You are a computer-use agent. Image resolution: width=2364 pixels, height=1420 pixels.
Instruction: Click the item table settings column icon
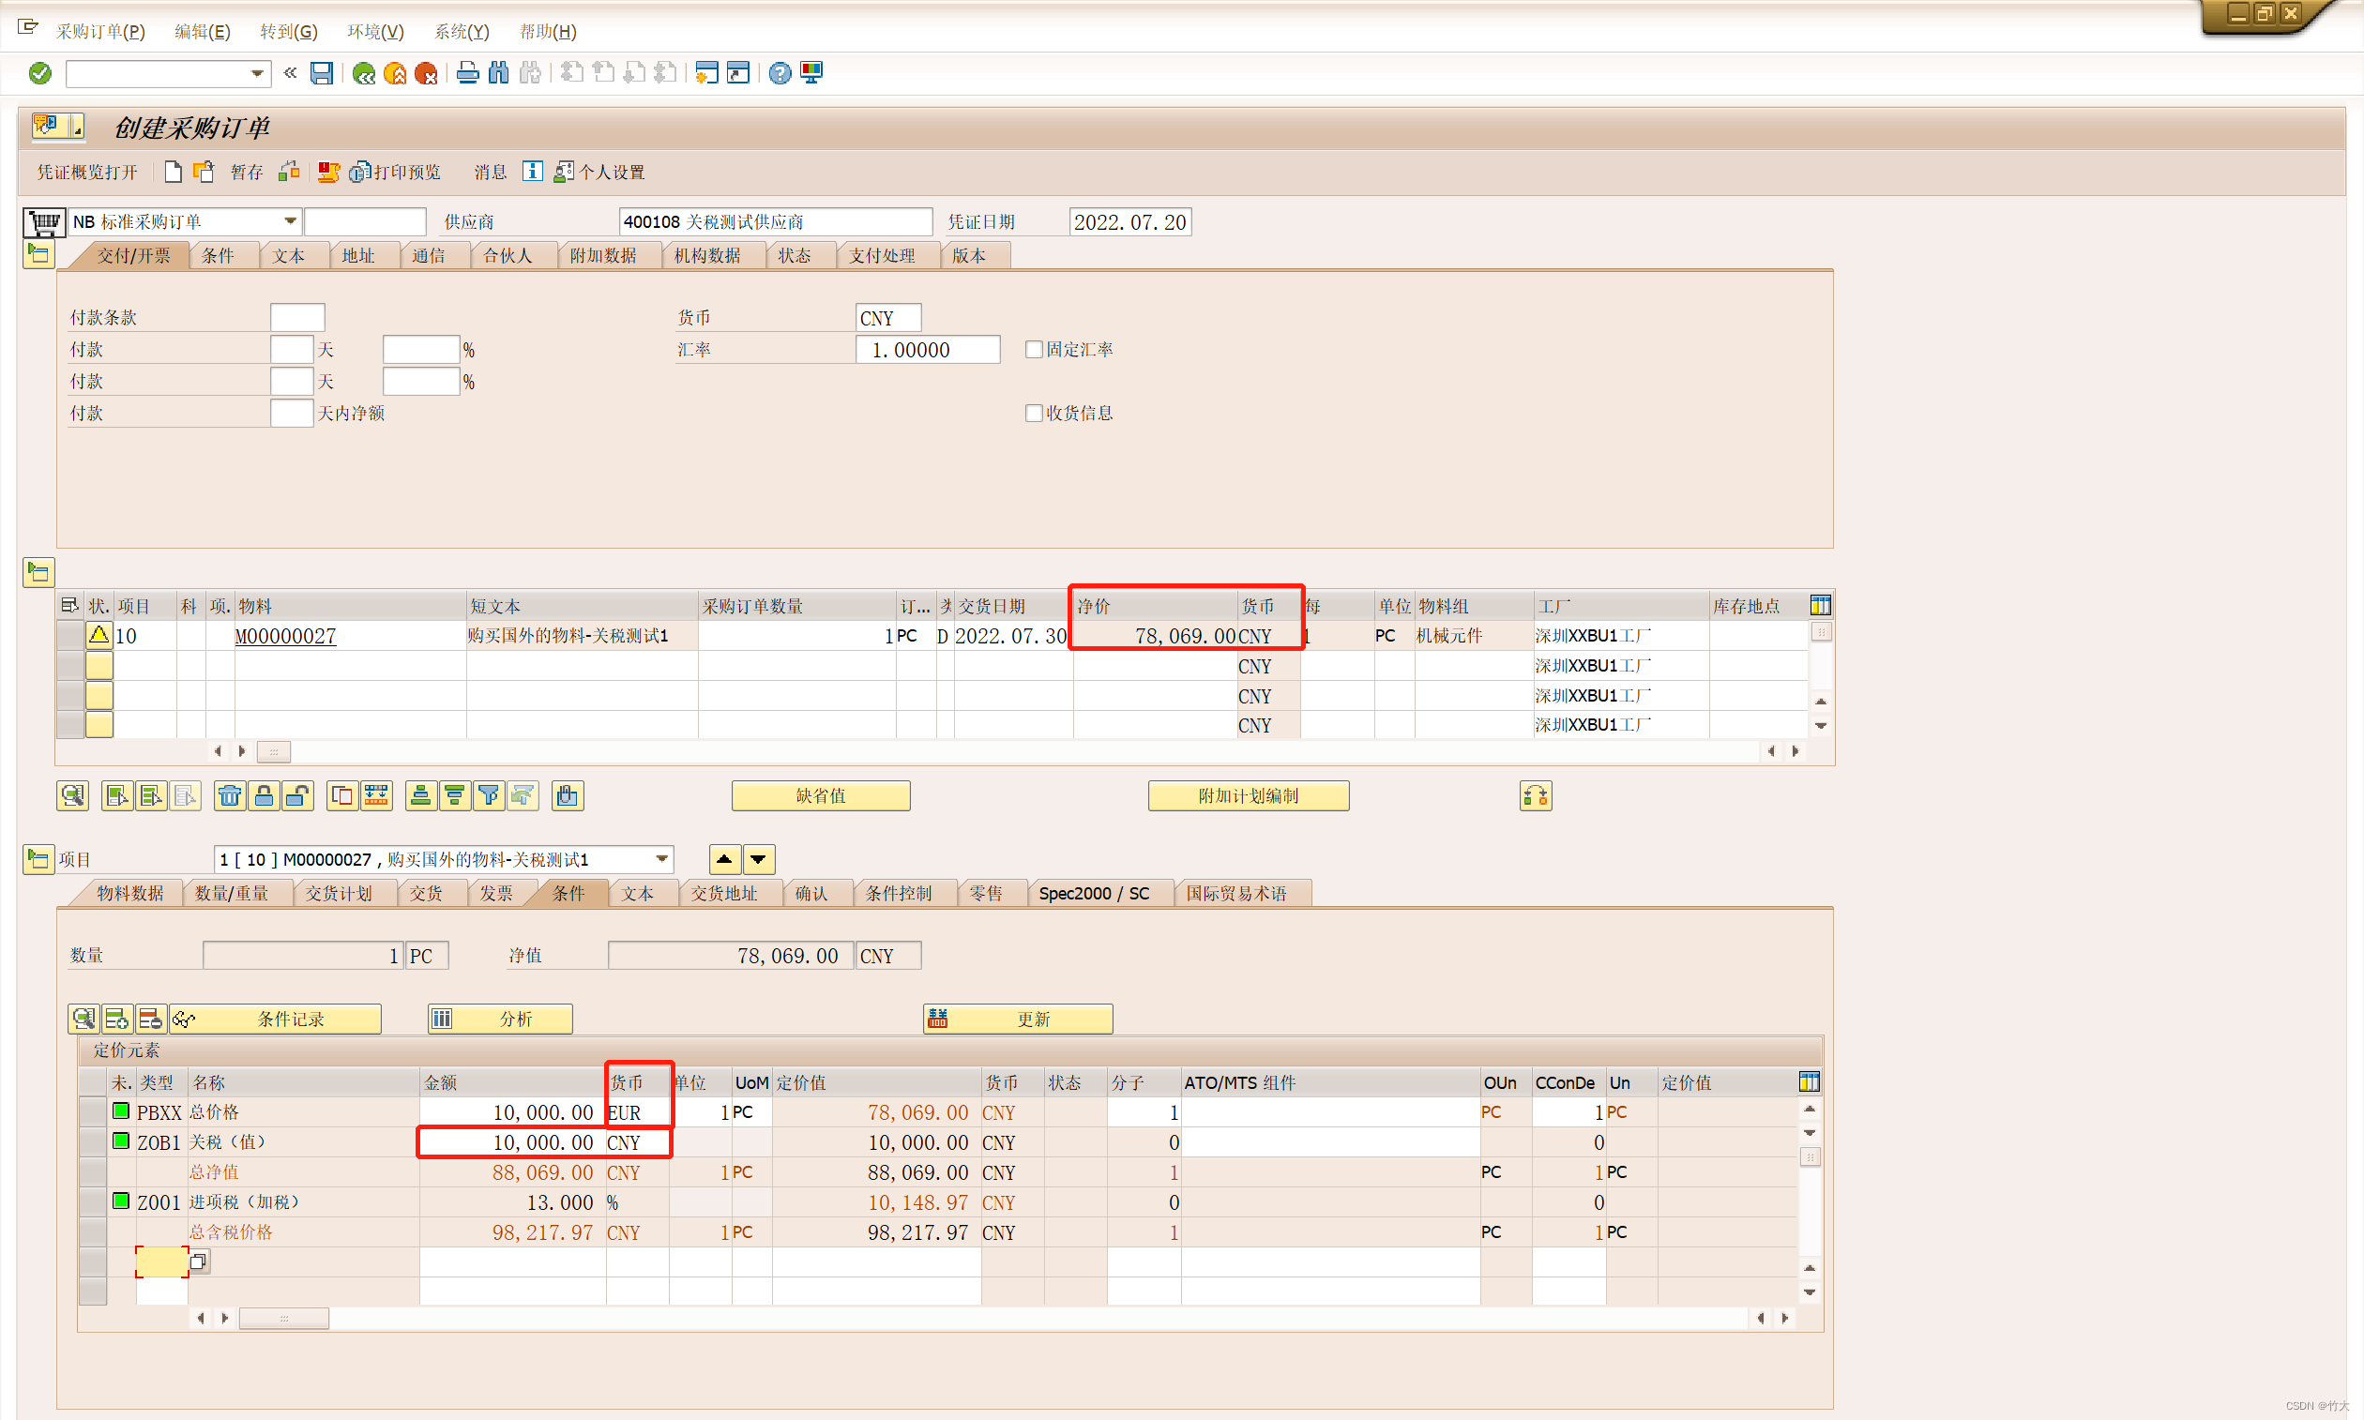pos(1821,606)
